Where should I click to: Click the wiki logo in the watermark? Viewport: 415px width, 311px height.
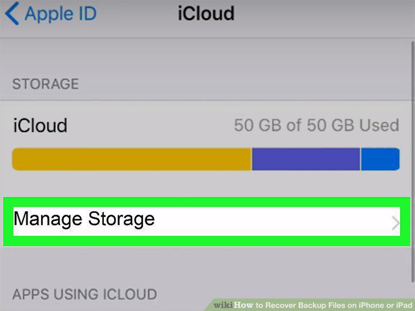pos(223,305)
